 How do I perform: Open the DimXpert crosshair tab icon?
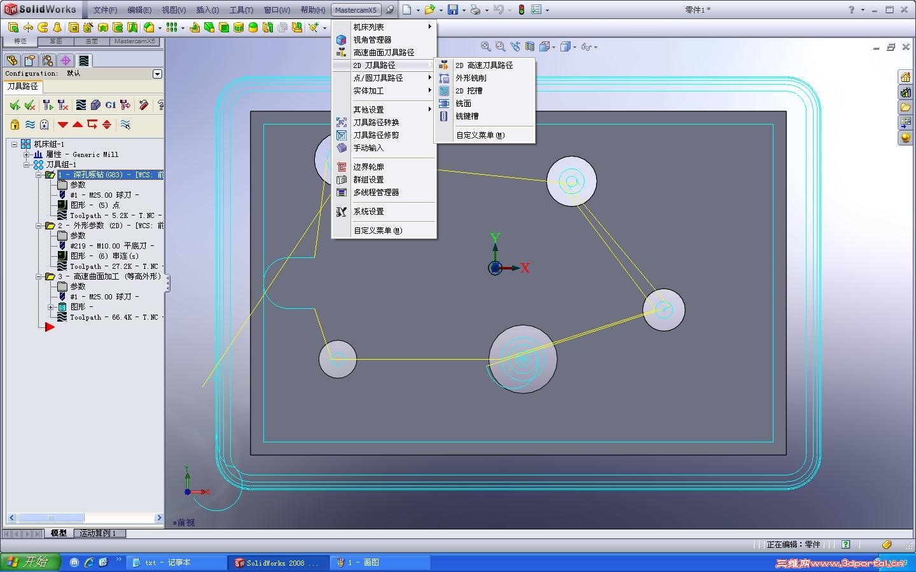pos(65,60)
